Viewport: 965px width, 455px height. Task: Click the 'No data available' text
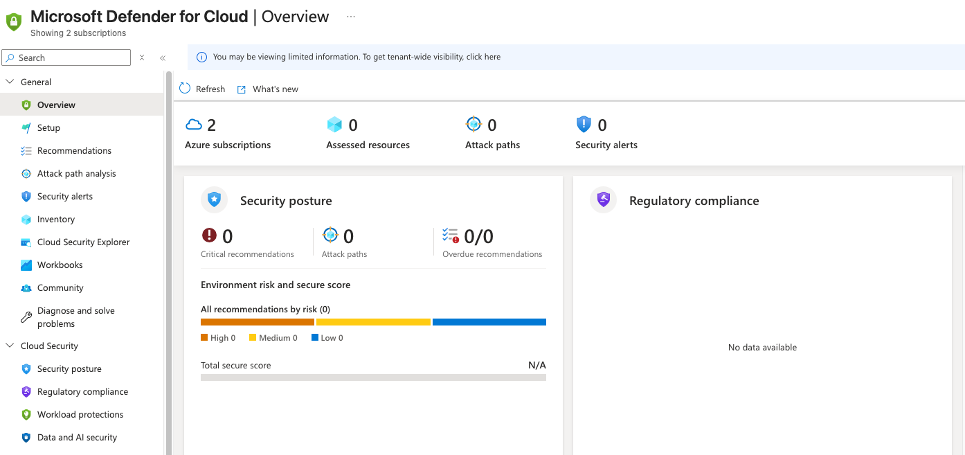762,348
